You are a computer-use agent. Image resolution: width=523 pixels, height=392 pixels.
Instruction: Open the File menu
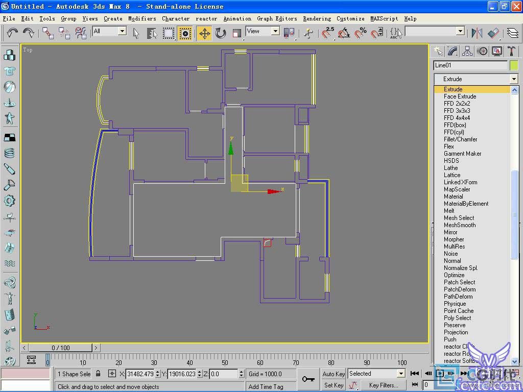click(9, 19)
